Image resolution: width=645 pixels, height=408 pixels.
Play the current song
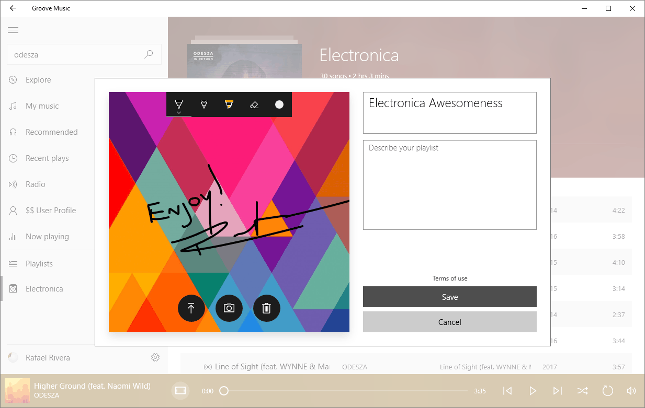(x=533, y=391)
